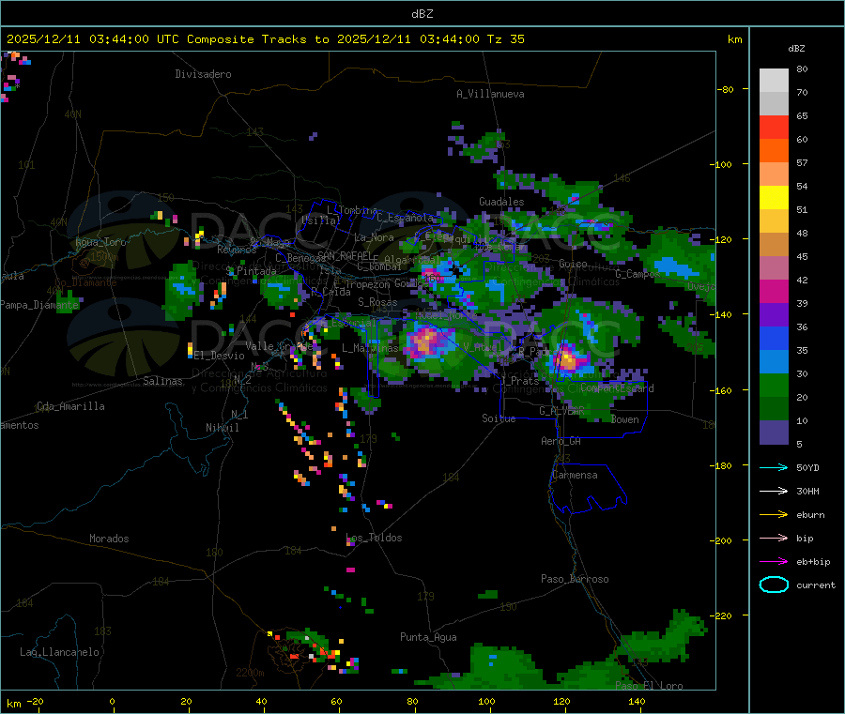Click the Aero_GA map label
The width and height of the screenshot is (845, 714).
click(561, 441)
